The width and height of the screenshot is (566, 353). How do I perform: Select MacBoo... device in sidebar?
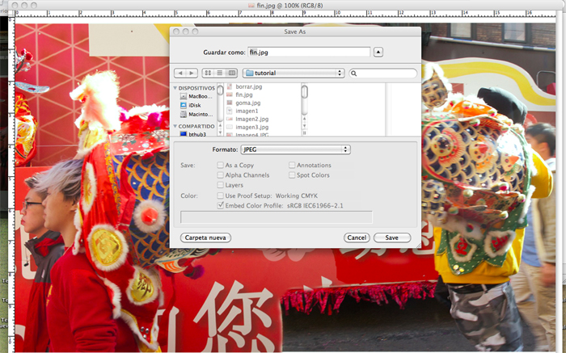(201, 96)
